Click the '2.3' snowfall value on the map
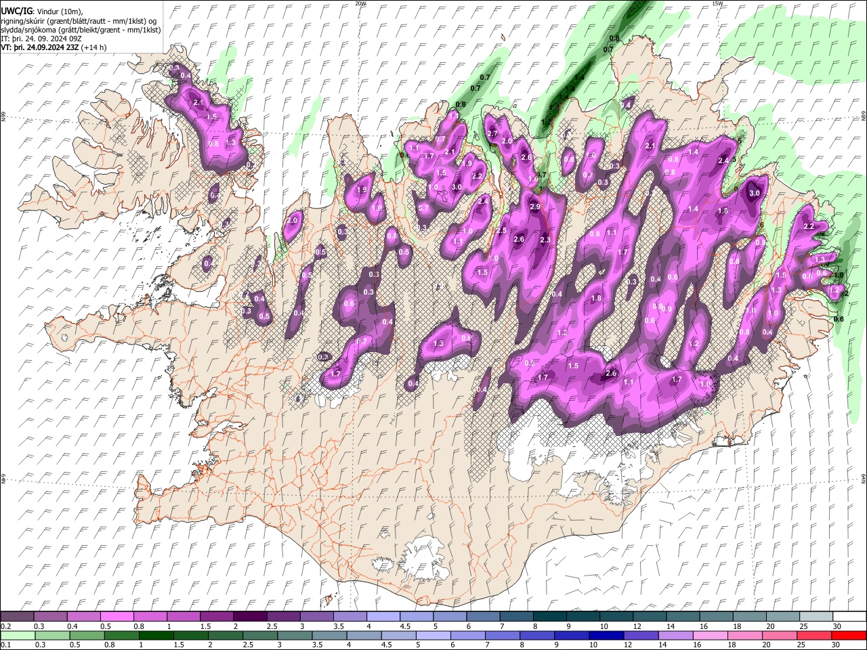Viewport: 867px width, 650px height. point(545,240)
